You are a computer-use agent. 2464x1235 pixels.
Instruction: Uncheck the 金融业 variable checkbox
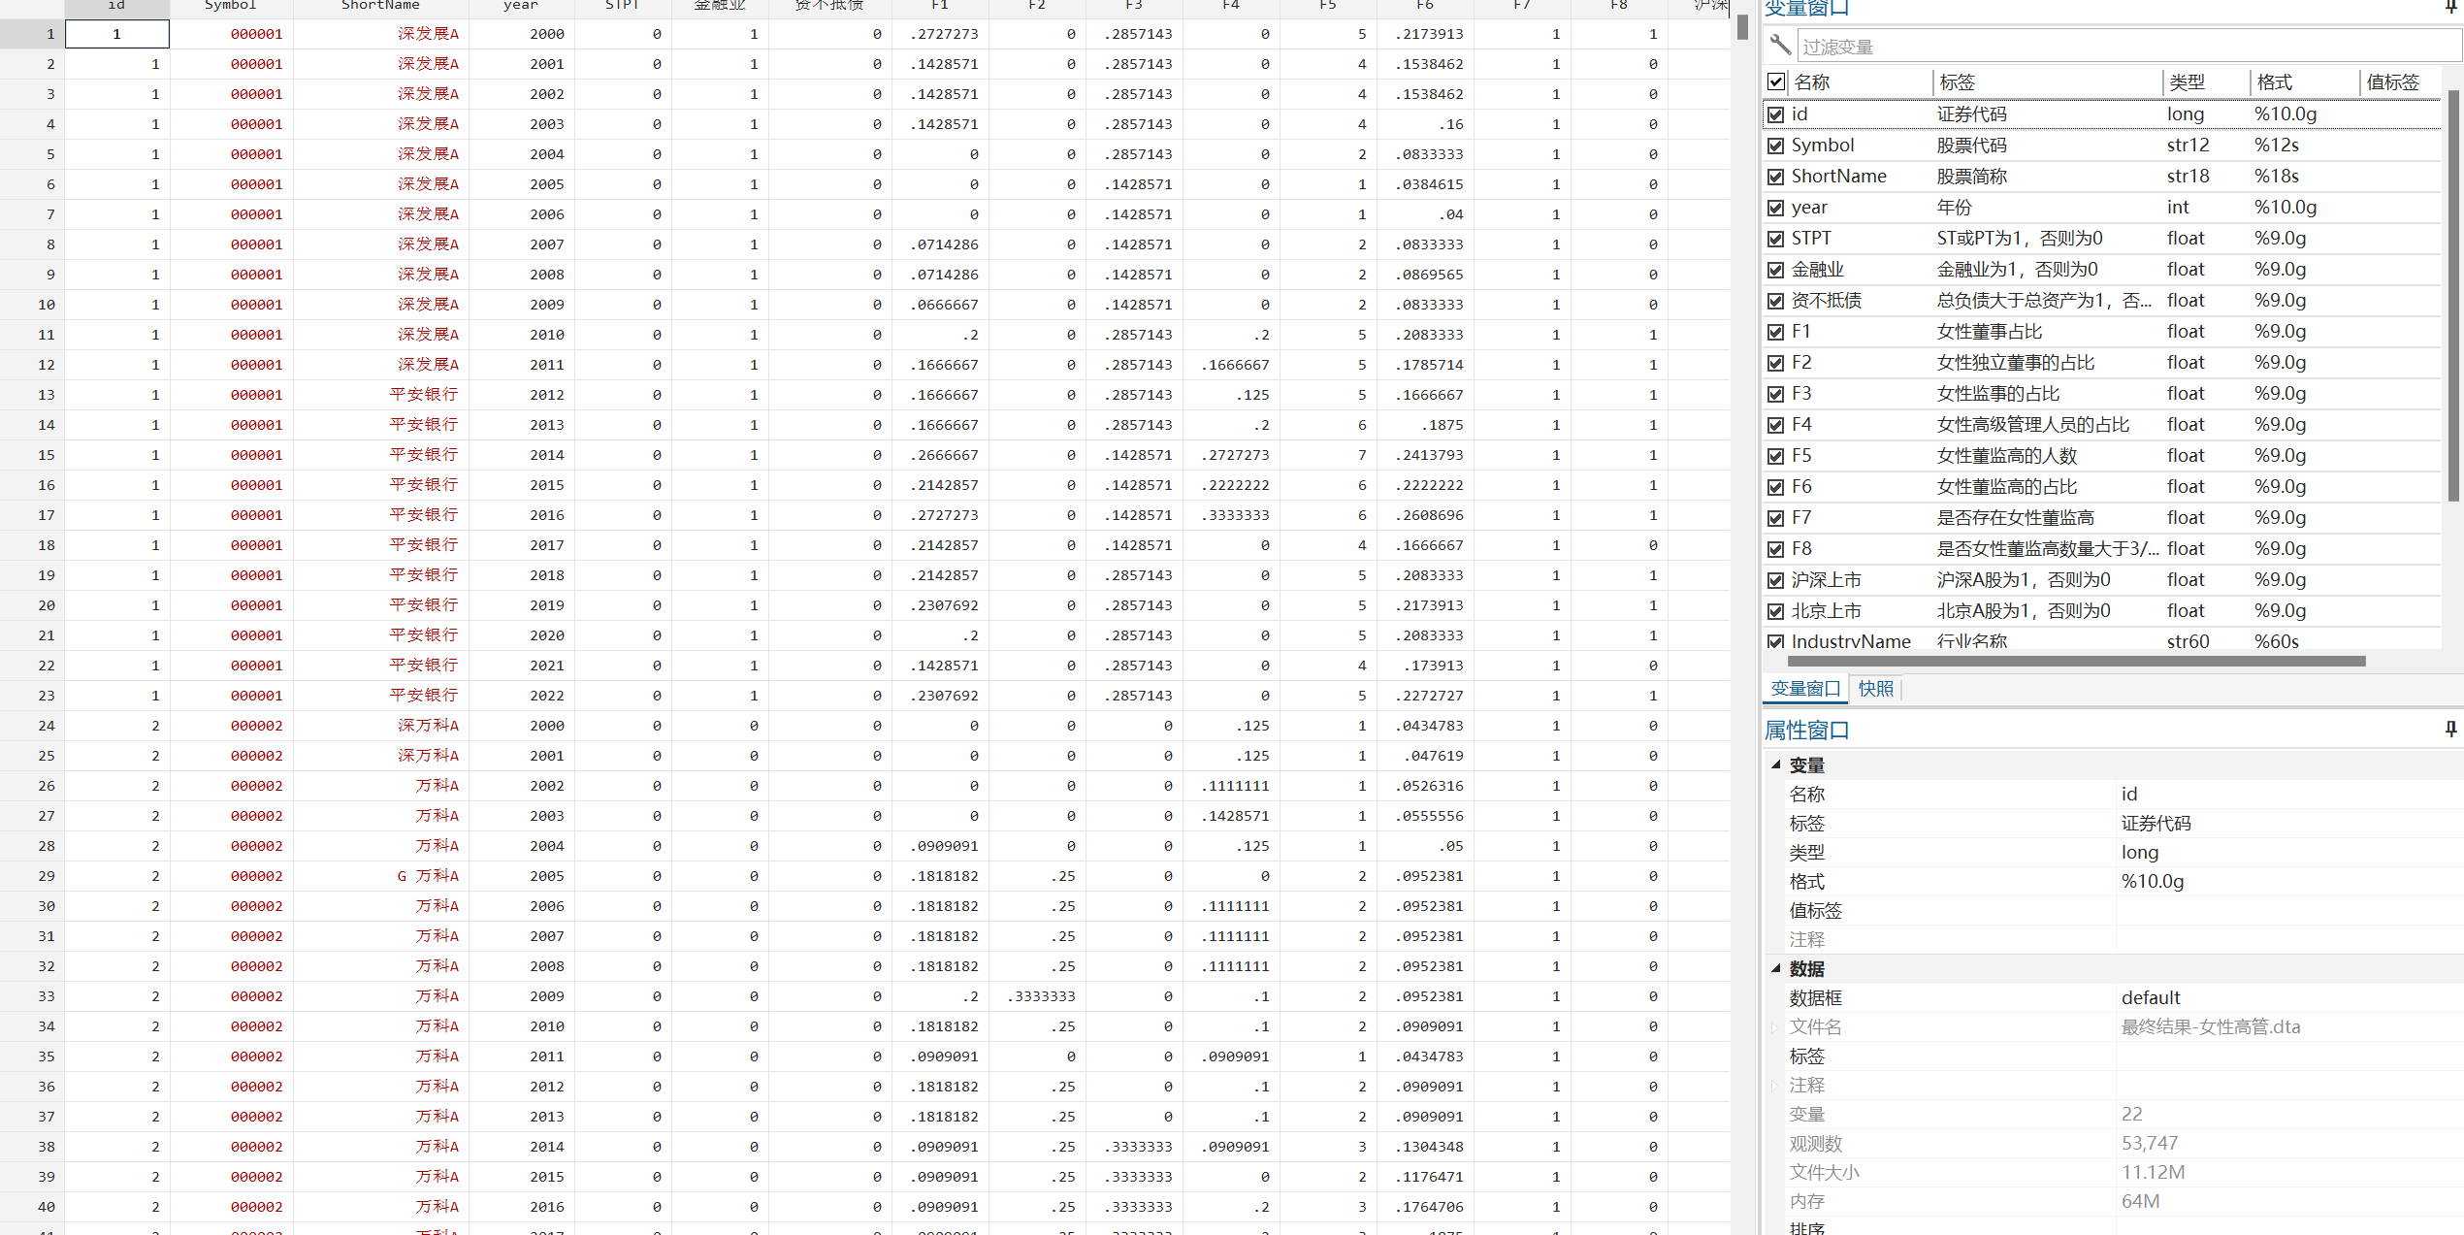click(1775, 270)
